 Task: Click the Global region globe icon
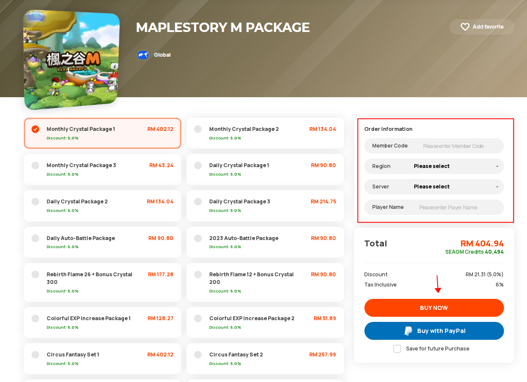143,55
